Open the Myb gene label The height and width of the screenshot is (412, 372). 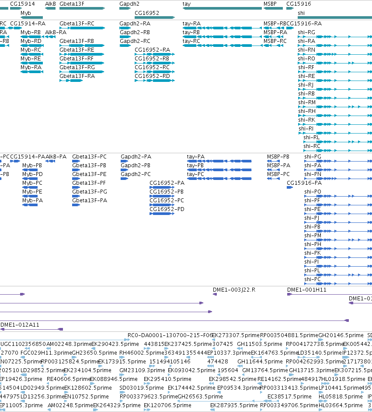click(x=26, y=13)
